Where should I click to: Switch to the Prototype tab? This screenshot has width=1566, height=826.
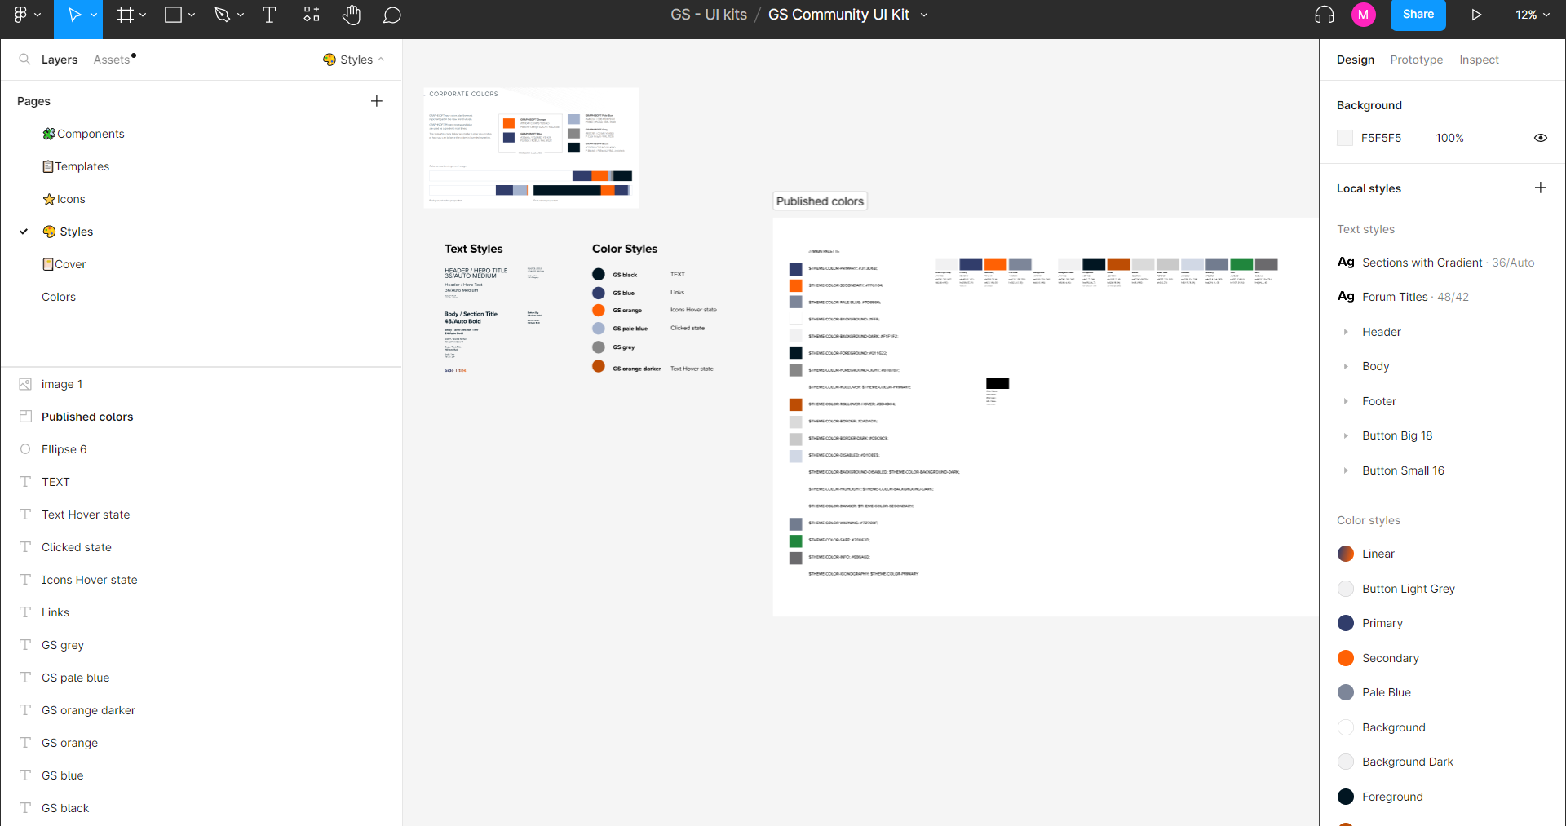coord(1416,60)
